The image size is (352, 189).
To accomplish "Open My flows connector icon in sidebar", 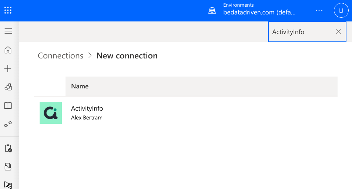I will tap(8, 124).
